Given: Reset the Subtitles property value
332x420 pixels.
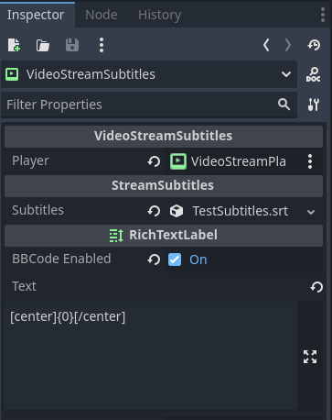Looking at the screenshot, I should (x=154, y=211).
